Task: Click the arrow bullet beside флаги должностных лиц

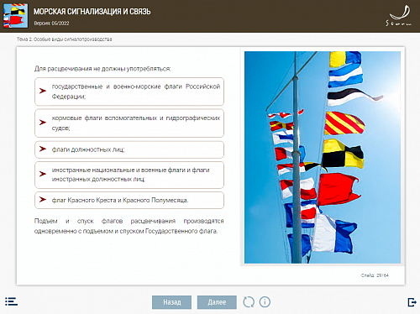Action: pyautogui.click(x=43, y=149)
